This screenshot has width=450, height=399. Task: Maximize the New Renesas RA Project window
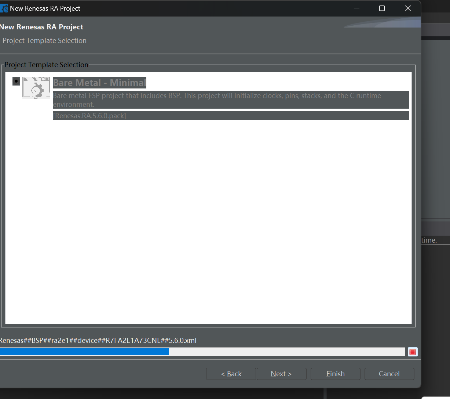coord(382,8)
